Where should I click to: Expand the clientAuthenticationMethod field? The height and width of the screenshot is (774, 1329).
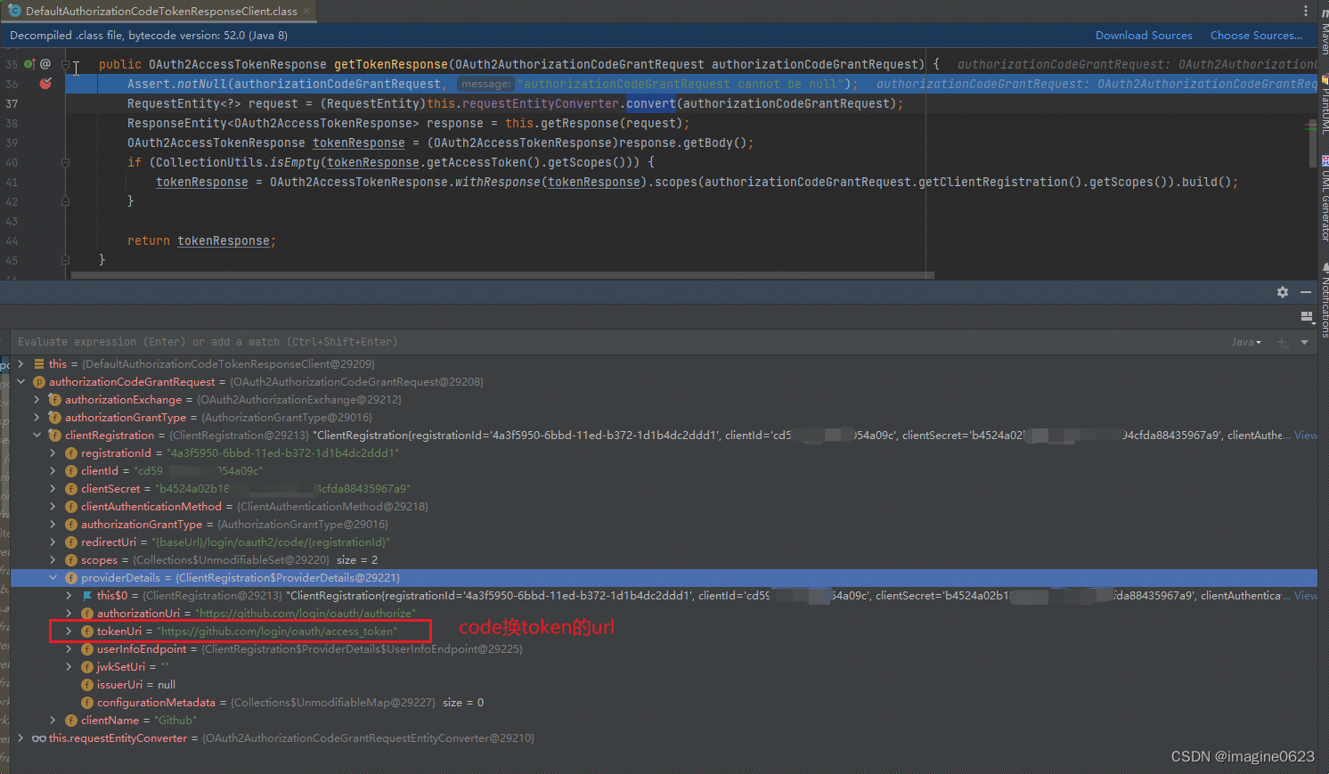(53, 507)
